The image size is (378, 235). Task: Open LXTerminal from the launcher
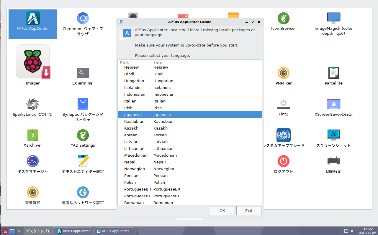[83, 73]
